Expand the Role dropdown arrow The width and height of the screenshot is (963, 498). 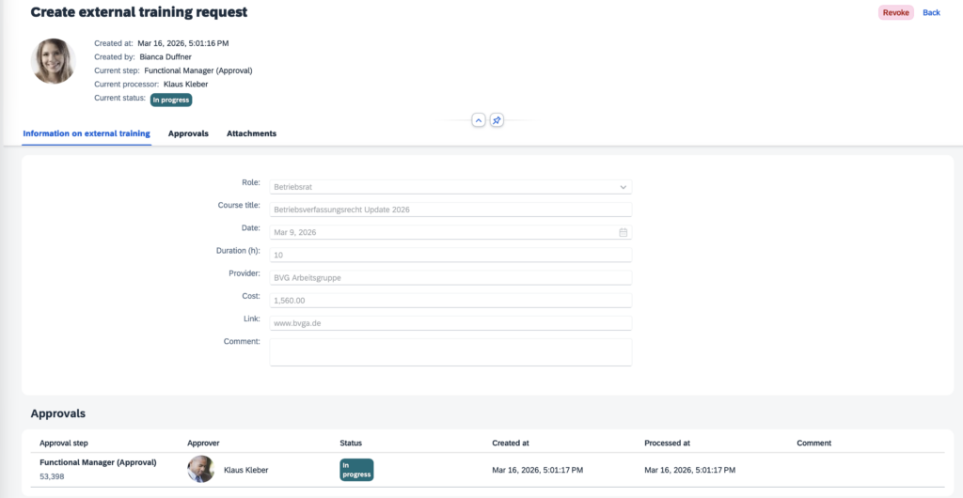(x=623, y=187)
